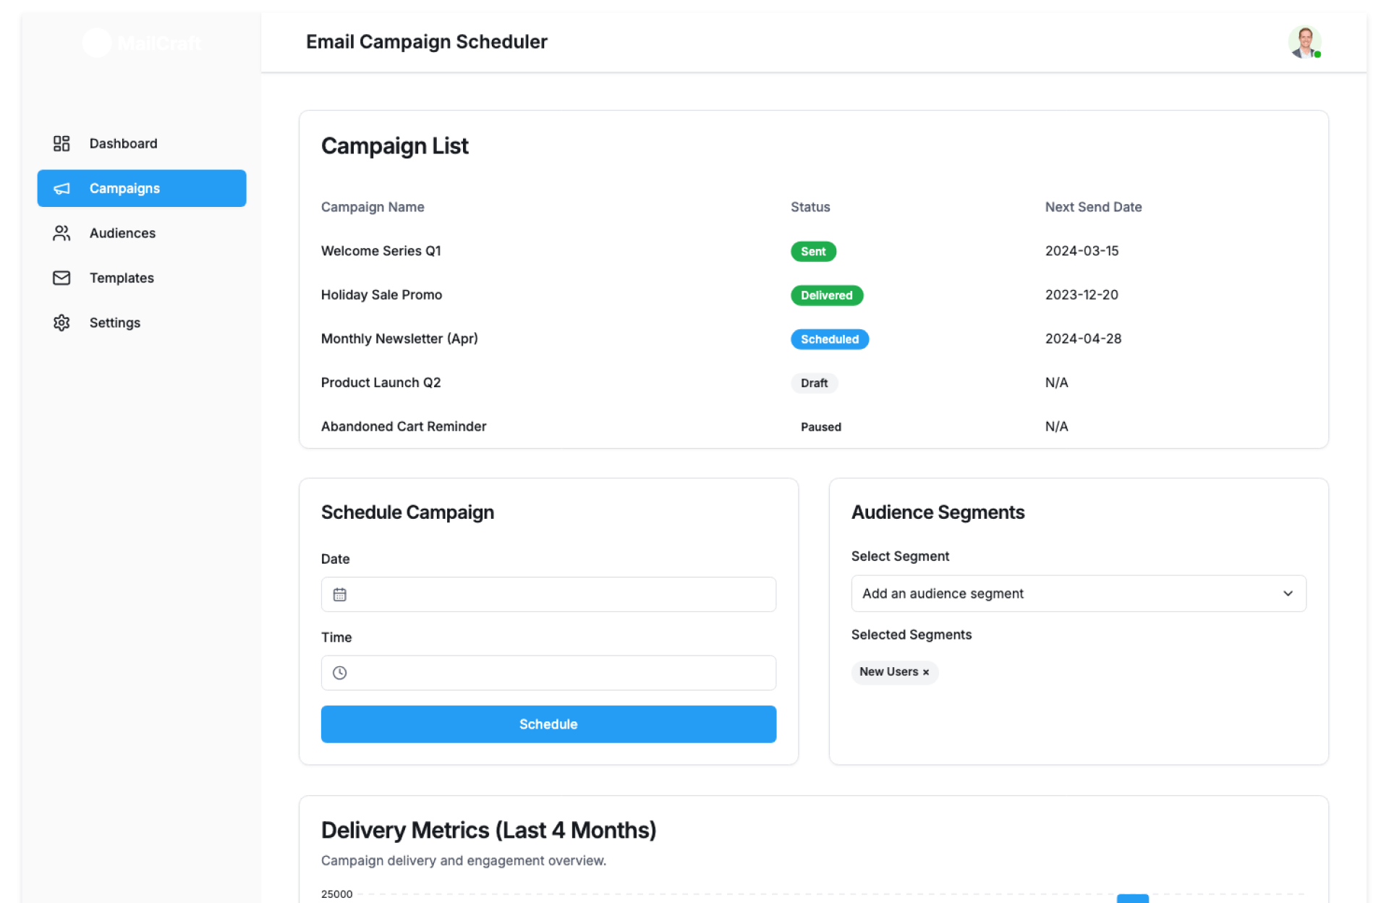Click the Settings gear icon
Viewport: 1389px width, 903px height.
coord(61,323)
